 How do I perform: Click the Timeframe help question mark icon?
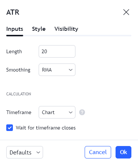82,112
